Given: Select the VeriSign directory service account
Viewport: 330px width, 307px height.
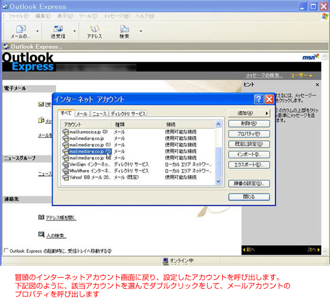Looking at the screenshot, I should [138, 164].
